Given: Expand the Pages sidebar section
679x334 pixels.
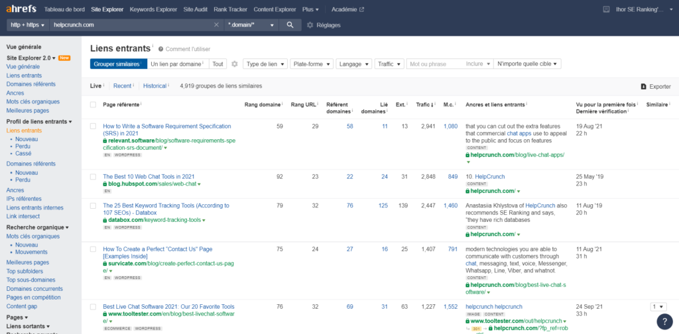Looking at the screenshot, I should click(x=17, y=317).
